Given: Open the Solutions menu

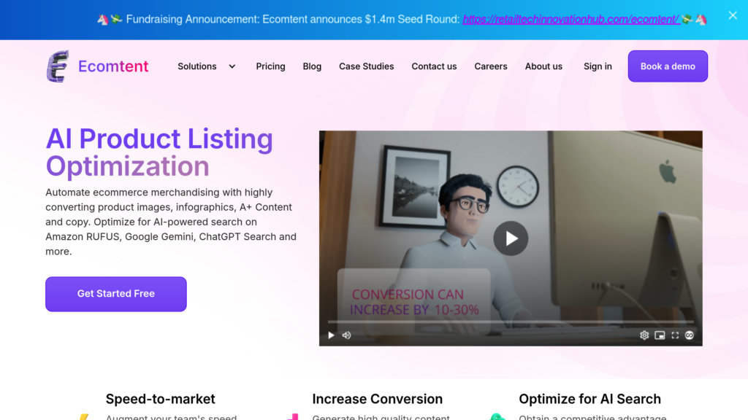Looking at the screenshot, I should click(197, 66).
